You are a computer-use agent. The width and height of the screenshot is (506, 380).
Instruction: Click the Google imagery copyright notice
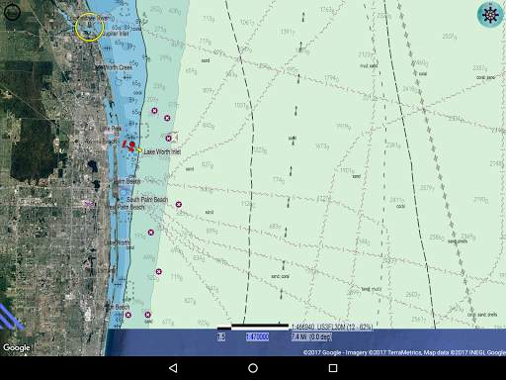pos(404,352)
